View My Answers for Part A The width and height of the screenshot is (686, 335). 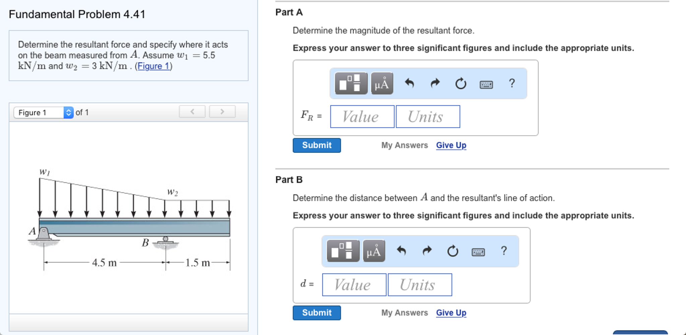click(x=404, y=145)
